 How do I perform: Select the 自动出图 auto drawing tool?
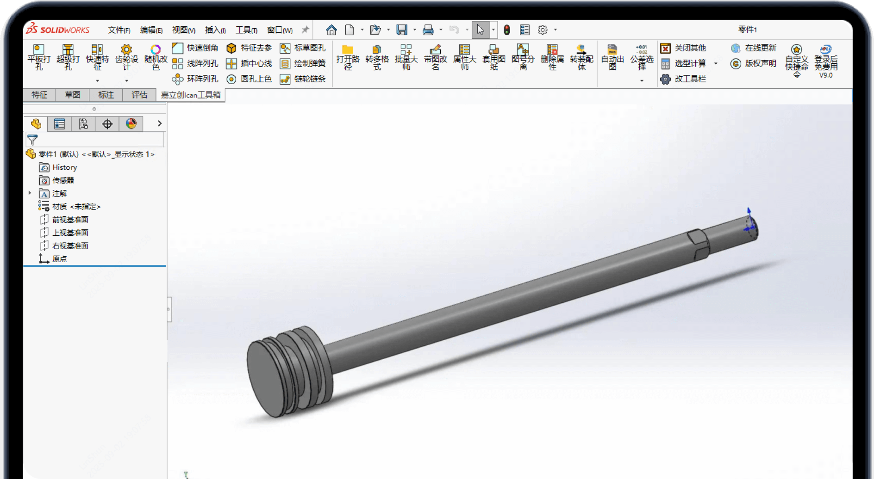pos(612,50)
